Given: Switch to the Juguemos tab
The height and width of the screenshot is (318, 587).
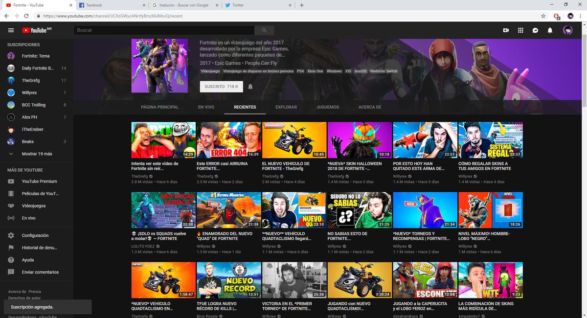Looking at the screenshot, I should coord(328,107).
